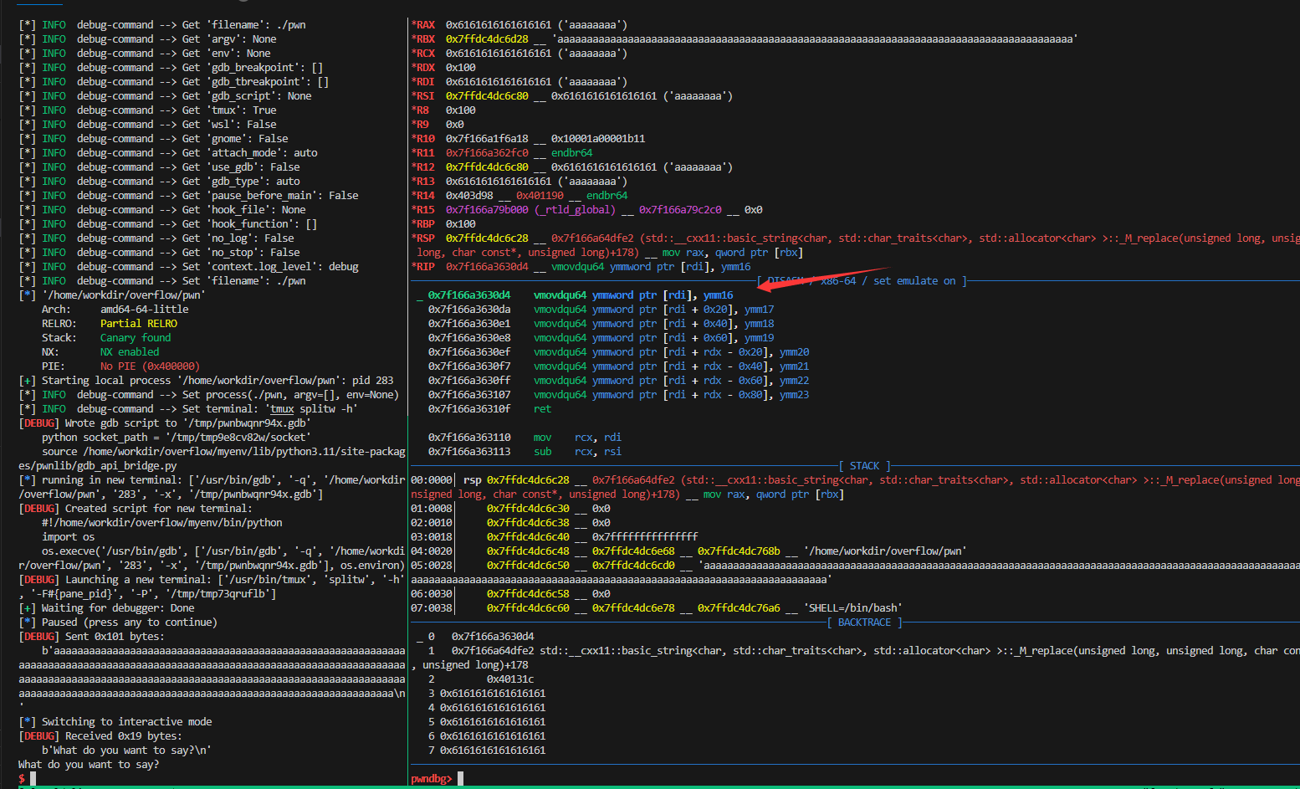
Task: Click the 'tmux': True log line
Action: click(147, 110)
